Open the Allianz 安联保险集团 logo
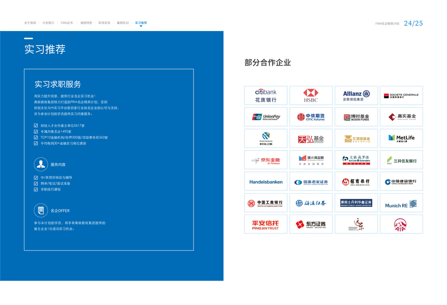Screen dimensions: 447x305 (356, 96)
